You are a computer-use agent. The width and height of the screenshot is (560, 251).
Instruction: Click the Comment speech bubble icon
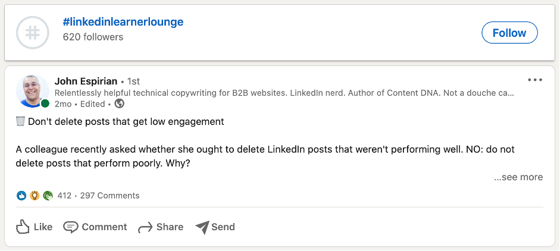[71, 227]
